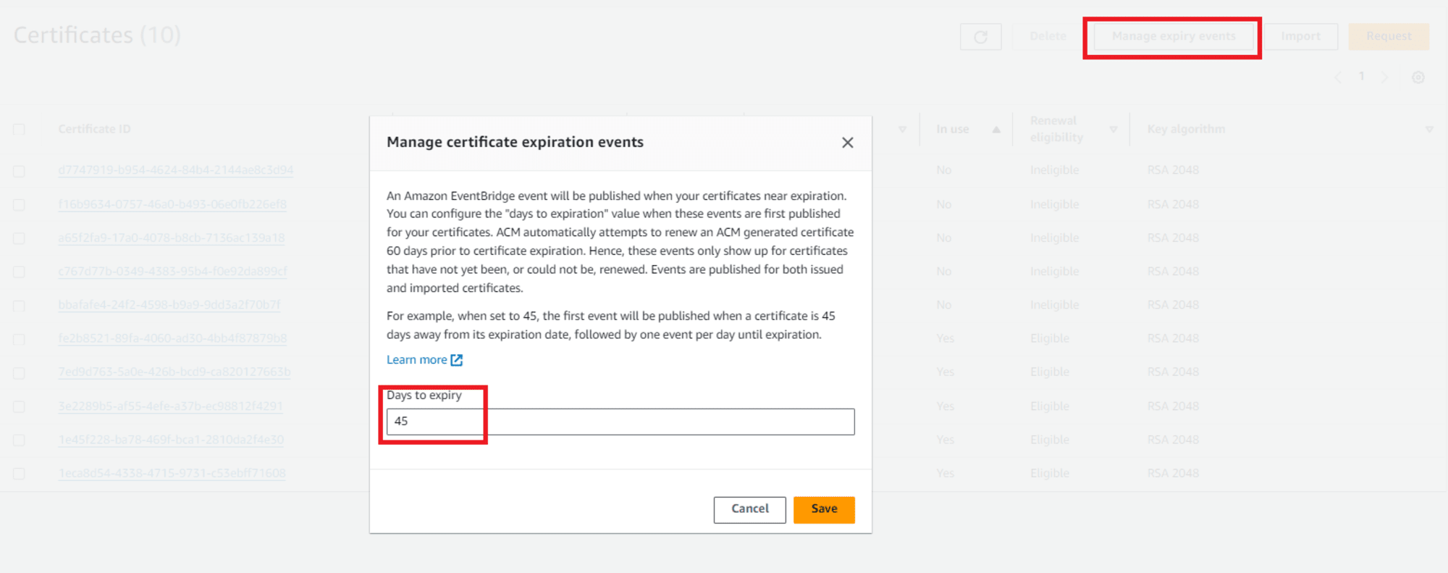Open certificate a65f2fa9-17a0-4078-b8cb-7136ac139a18

point(172,238)
